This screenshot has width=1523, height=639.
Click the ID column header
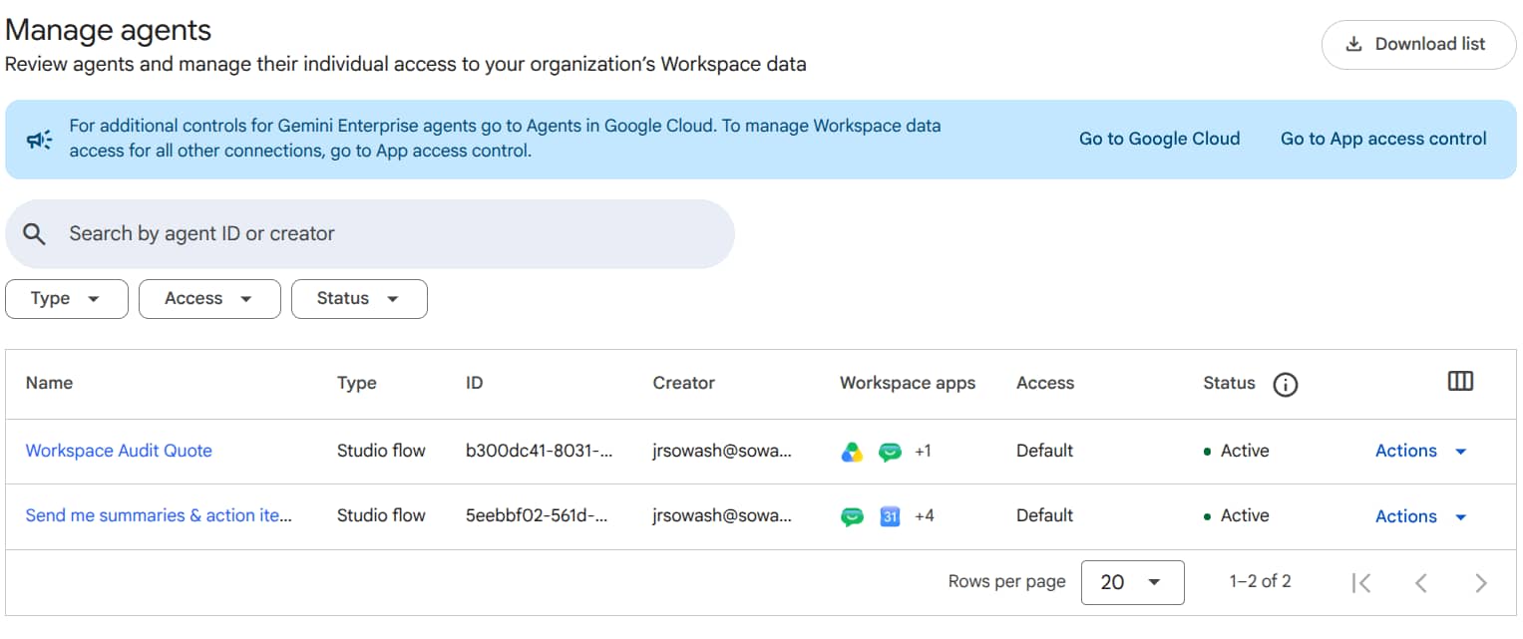coord(474,383)
